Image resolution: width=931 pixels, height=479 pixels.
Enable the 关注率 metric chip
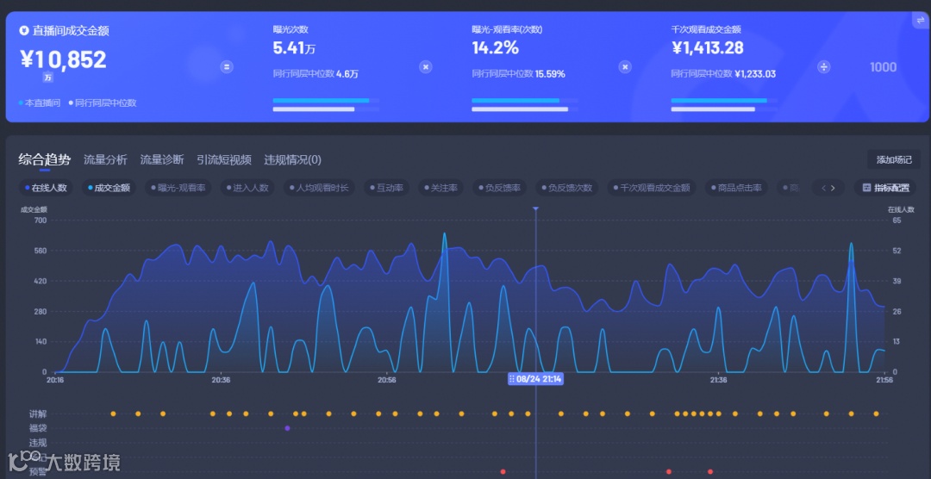click(441, 188)
